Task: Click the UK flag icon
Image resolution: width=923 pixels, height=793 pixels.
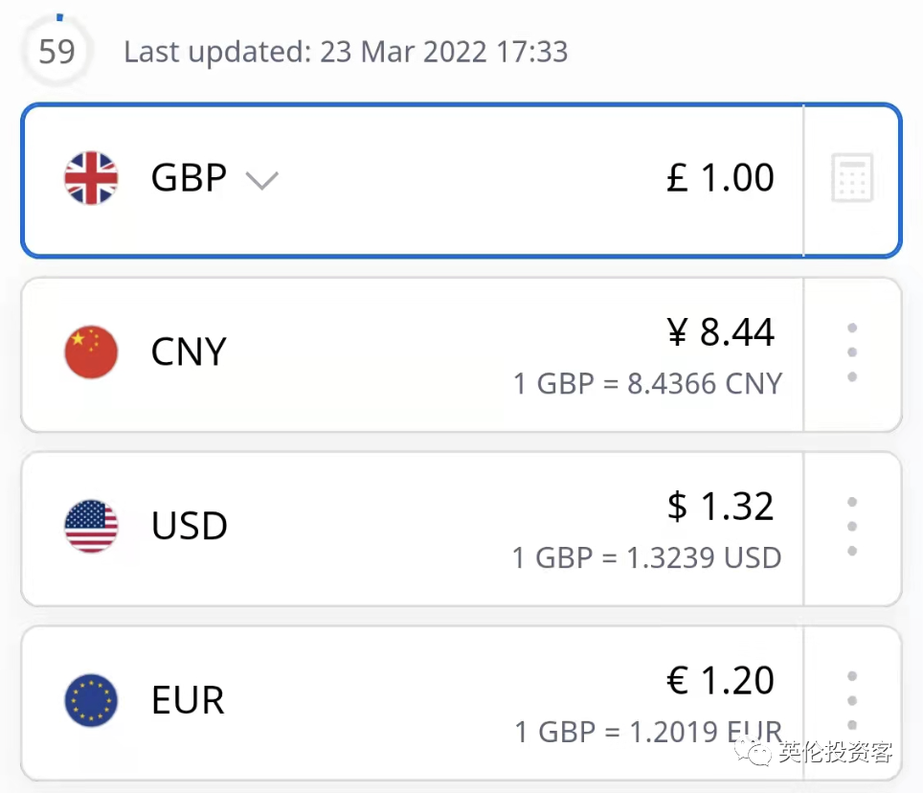Action: tap(91, 178)
